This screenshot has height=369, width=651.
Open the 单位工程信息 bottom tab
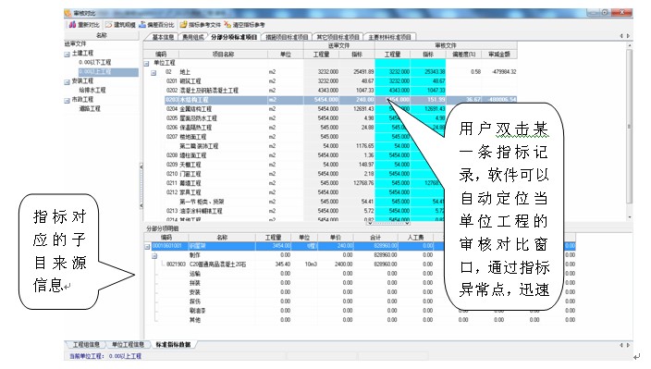[128, 345]
